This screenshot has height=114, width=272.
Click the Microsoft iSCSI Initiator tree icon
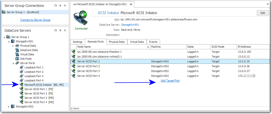21,85
